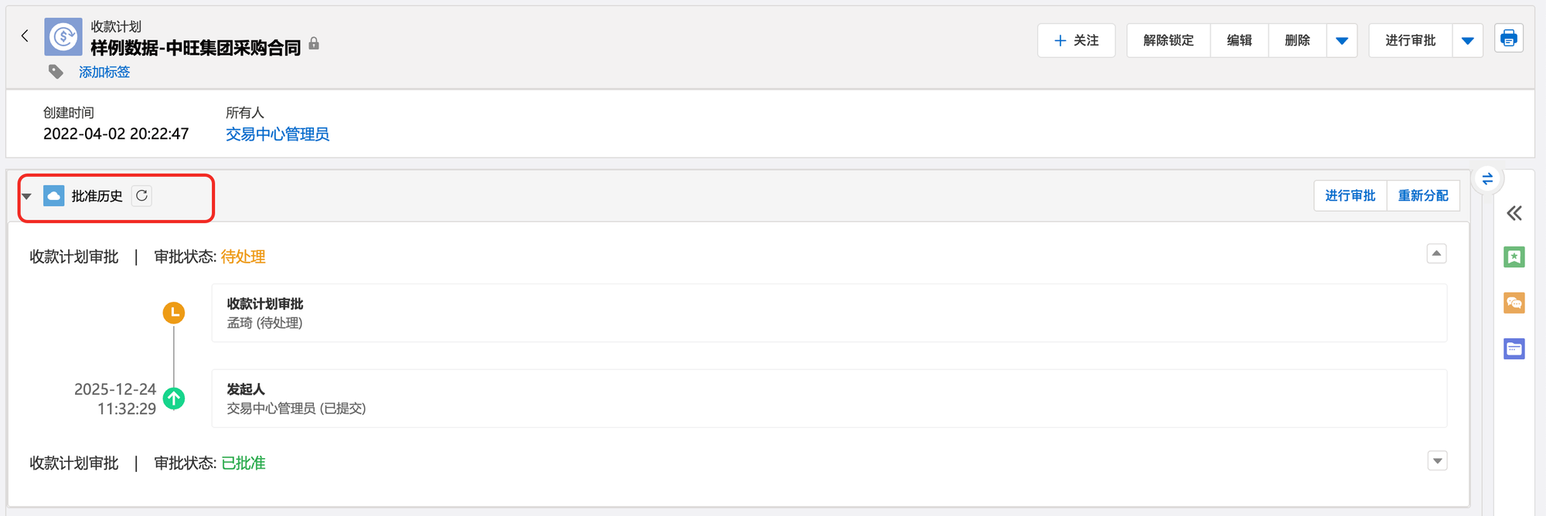Viewport: 1546px width, 516px height.
Task: Collapse the 待处理 approval record
Action: [1436, 253]
